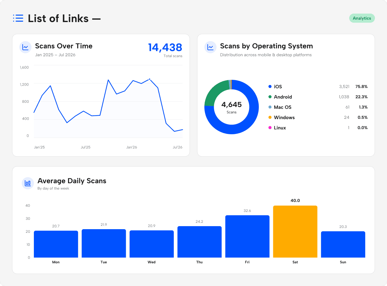Click the pink Linux legend dot
The height and width of the screenshot is (286, 387).
tap(270, 128)
